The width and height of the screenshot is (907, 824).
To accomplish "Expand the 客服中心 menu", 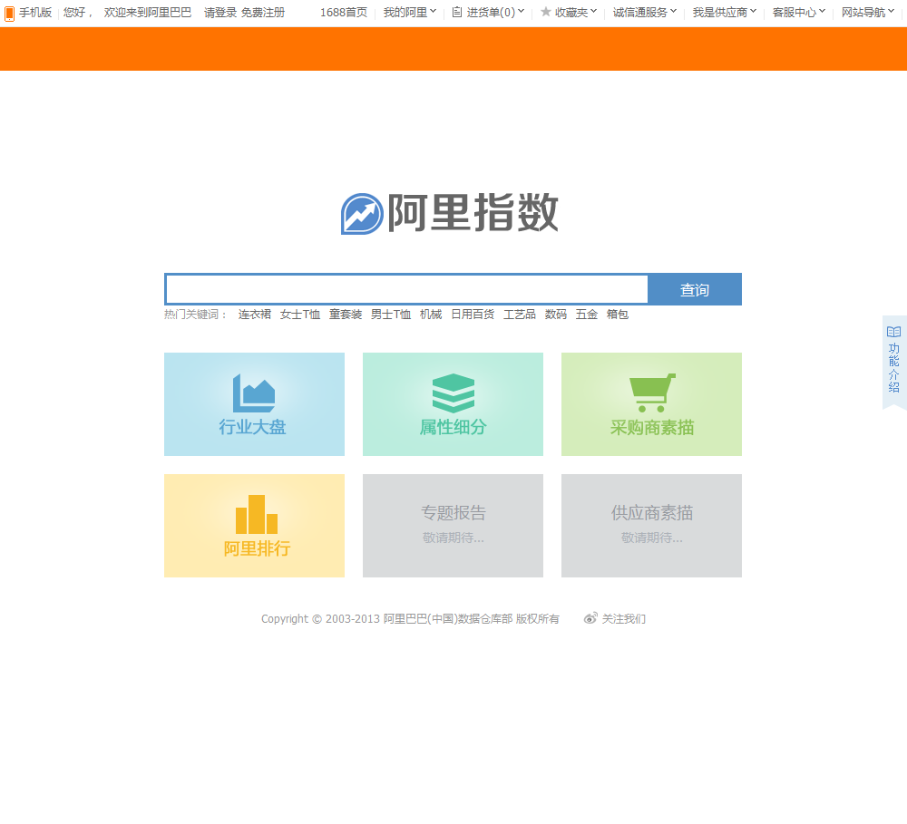I will point(799,13).
